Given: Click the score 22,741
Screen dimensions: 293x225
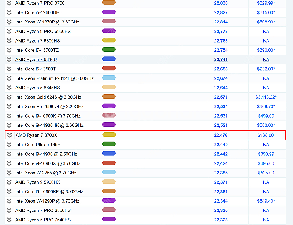Looking at the screenshot, I should (221, 60).
